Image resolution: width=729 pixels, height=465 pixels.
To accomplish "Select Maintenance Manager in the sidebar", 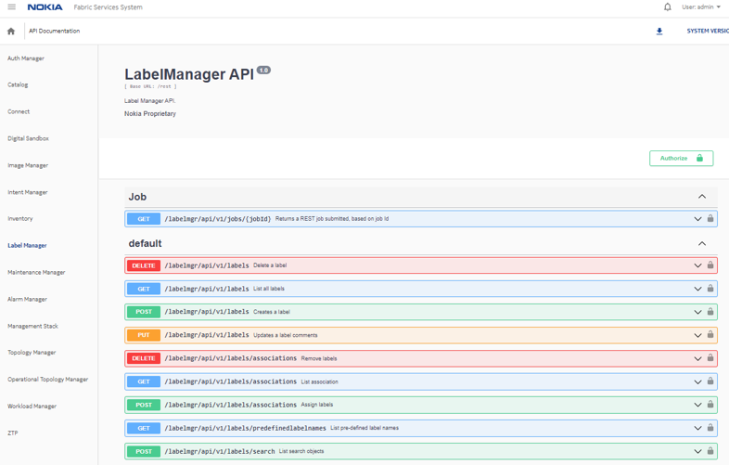I will 36,272.
